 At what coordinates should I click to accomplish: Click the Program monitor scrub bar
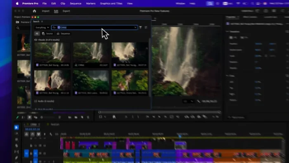tap(159, 112)
